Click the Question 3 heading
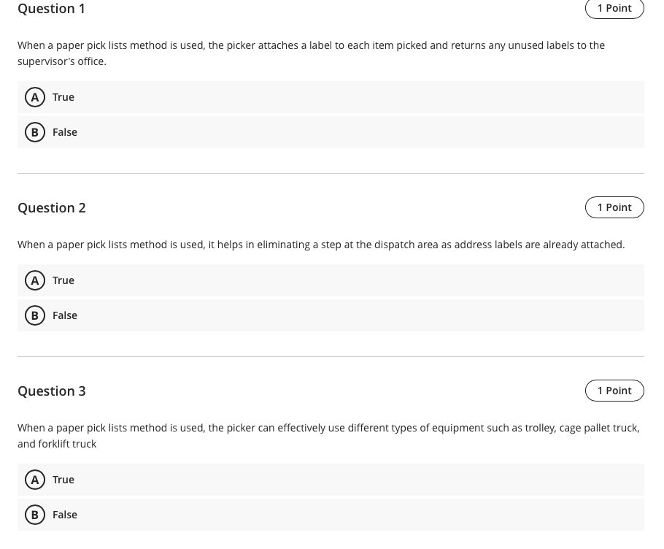The width and height of the screenshot is (664, 549). [51, 391]
